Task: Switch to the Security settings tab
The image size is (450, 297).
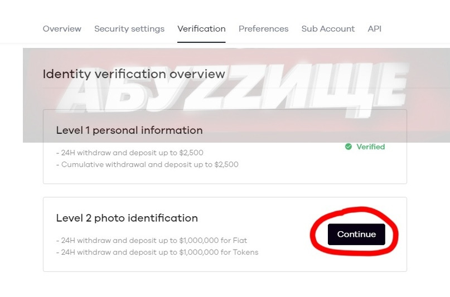Action: tap(129, 29)
